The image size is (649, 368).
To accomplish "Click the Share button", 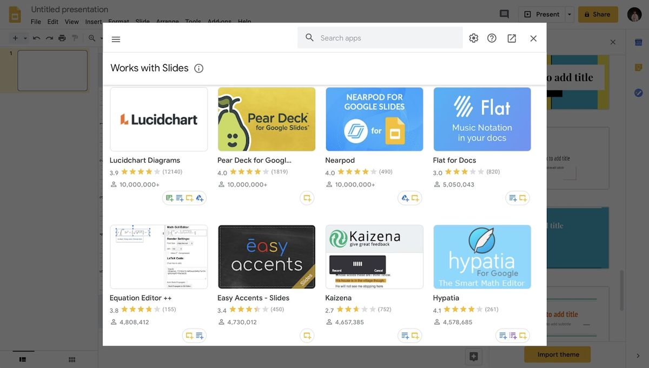I will 598,14.
